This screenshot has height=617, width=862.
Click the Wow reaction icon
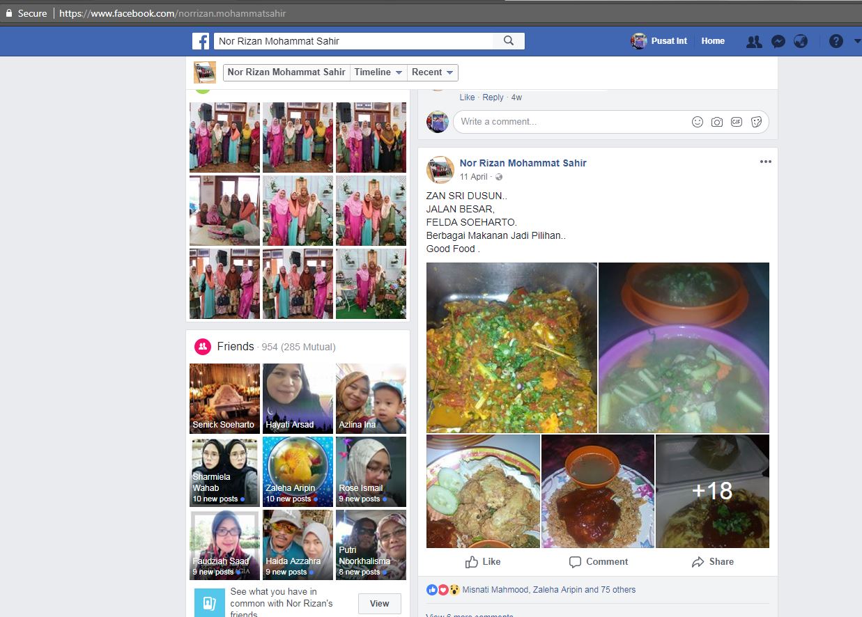pyautogui.click(x=454, y=590)
